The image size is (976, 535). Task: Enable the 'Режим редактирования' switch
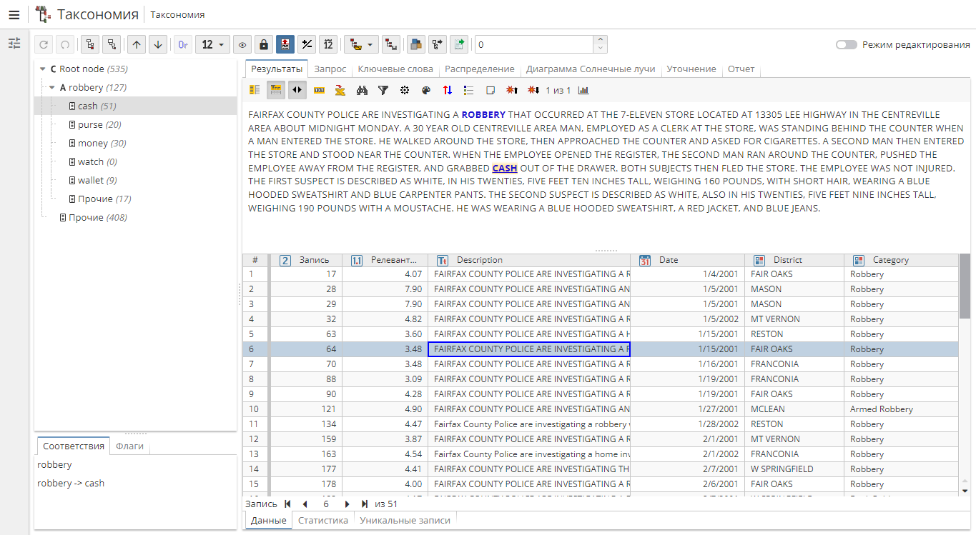point(847,44)
